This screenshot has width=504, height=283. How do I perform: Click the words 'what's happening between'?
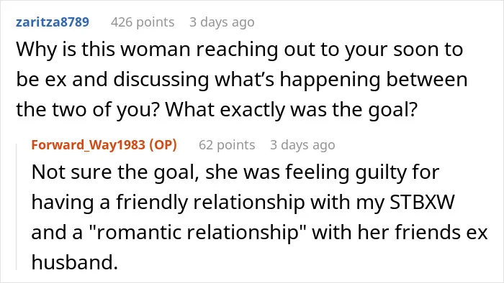point(341,80)
